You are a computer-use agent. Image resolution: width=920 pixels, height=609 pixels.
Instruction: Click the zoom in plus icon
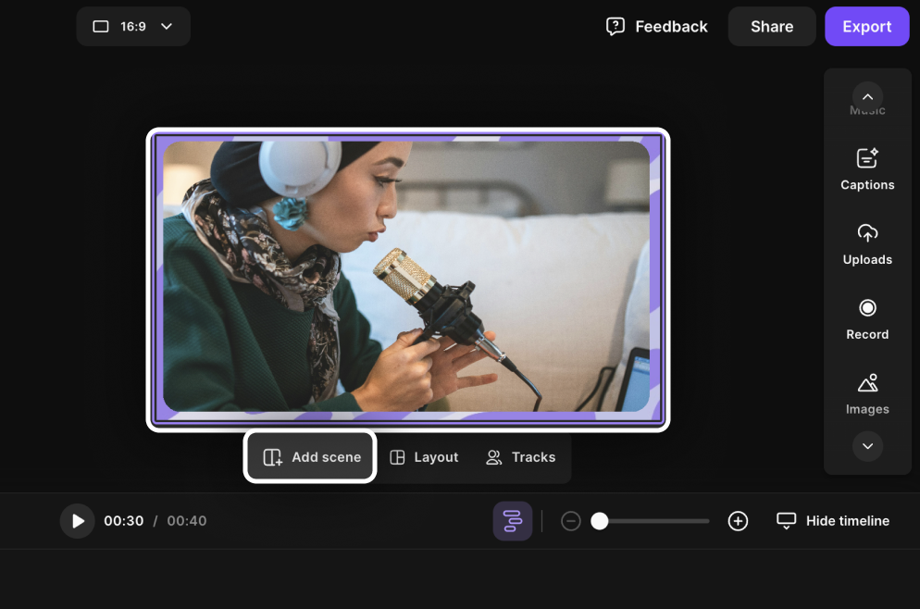click(x=738, y=521)
